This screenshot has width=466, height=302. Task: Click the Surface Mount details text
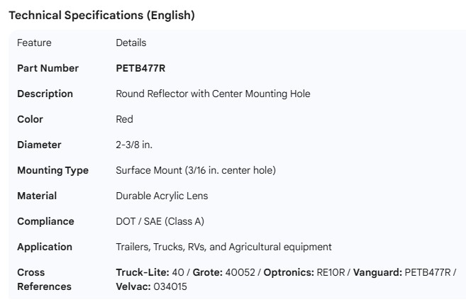(x=196, y=170)
